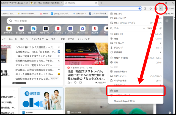176x115 pixels.
Task: Open the [pixiv] フォローユーザー bookmark
Action: coord(60,14)
